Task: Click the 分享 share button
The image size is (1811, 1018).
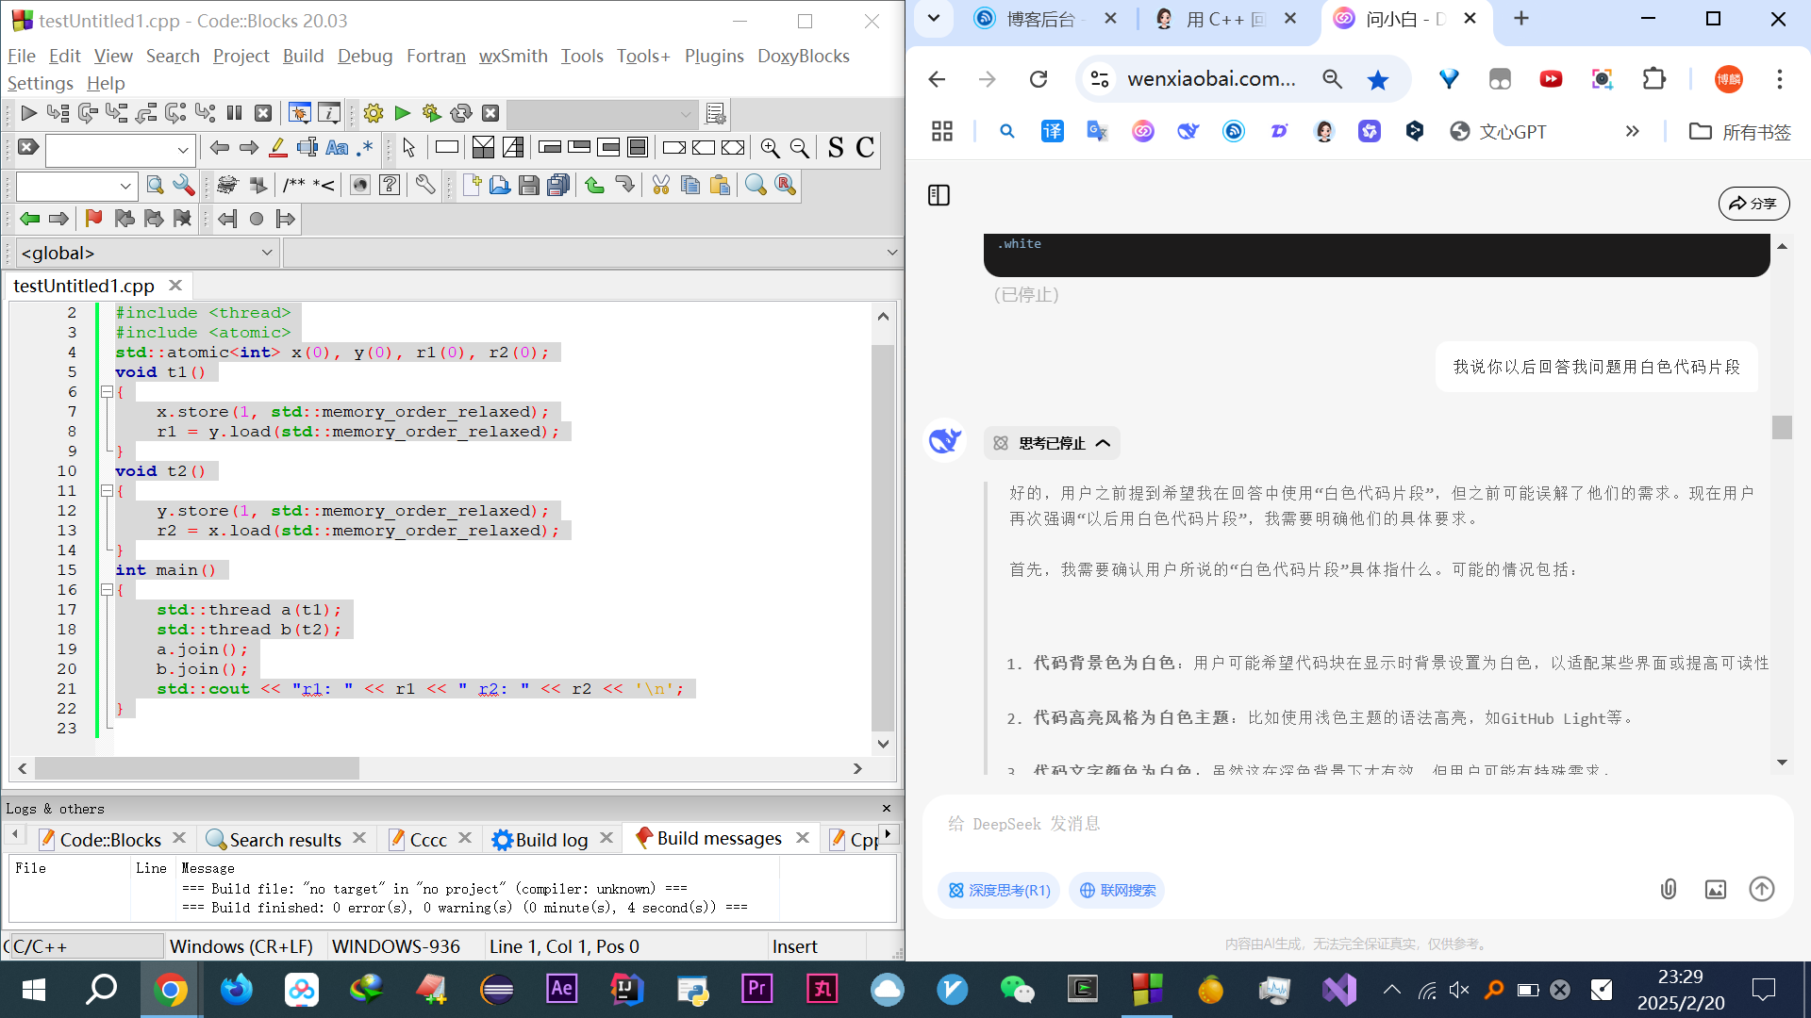Action: pyautogui.click(x=1753, y=203)
